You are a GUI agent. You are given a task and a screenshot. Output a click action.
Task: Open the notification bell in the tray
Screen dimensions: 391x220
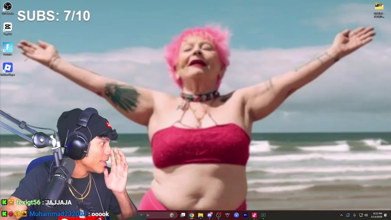point(386,215)
